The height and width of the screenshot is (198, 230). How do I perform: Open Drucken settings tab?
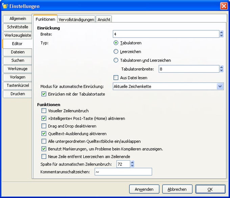18,94
